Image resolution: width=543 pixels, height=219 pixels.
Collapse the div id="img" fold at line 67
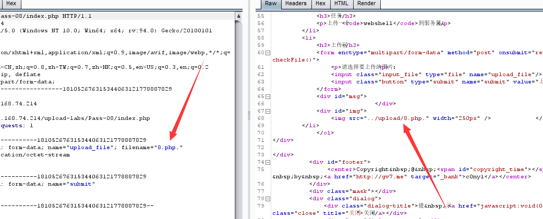click(268, 111)
